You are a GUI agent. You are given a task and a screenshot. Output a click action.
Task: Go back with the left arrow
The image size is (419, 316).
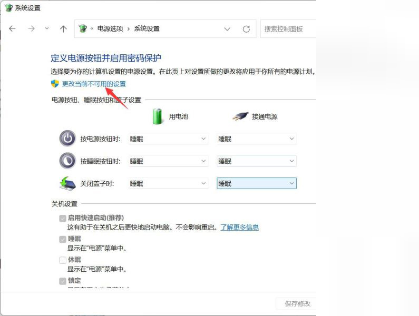coord(12,28)
